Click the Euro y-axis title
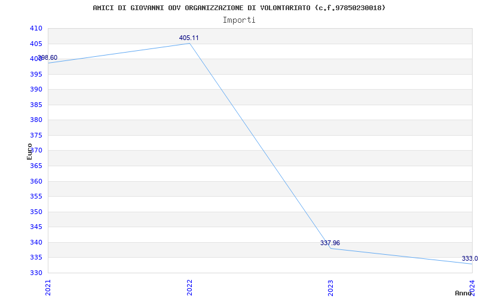The width and height of the screenshot is (478, 299). point(29,151)
